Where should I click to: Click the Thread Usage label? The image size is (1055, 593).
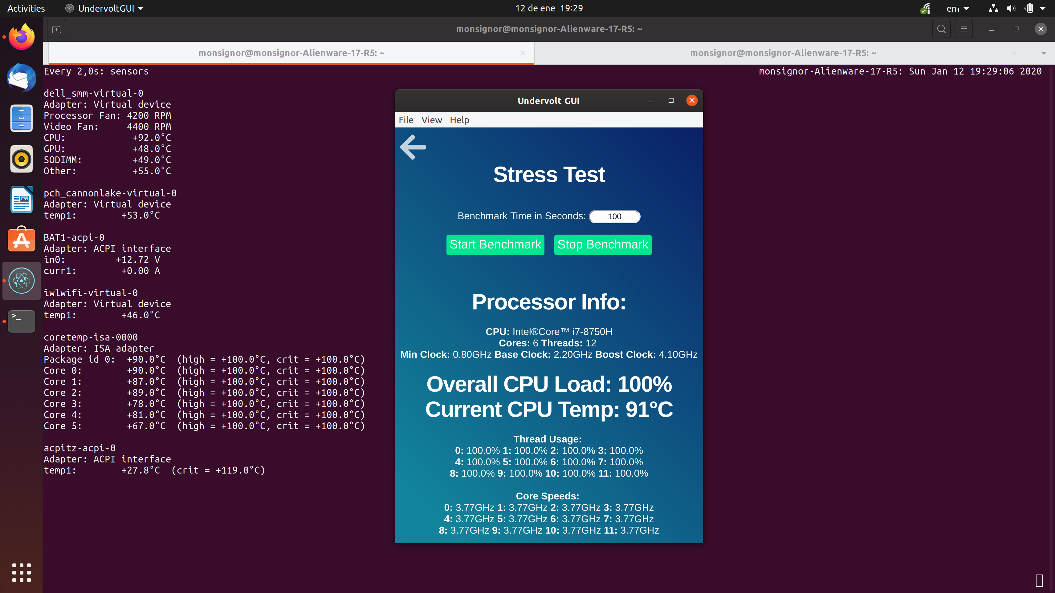[x=548, y=439]
